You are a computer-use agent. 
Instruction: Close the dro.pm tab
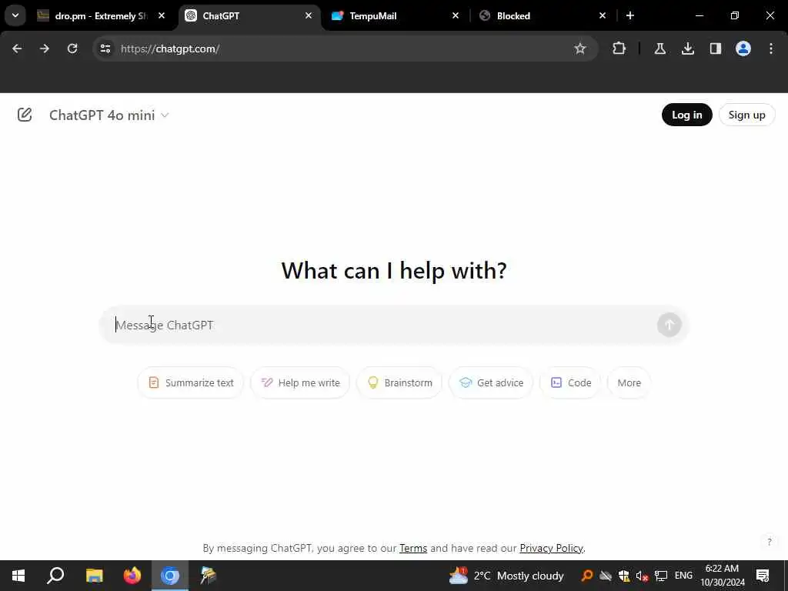point(162,16)
